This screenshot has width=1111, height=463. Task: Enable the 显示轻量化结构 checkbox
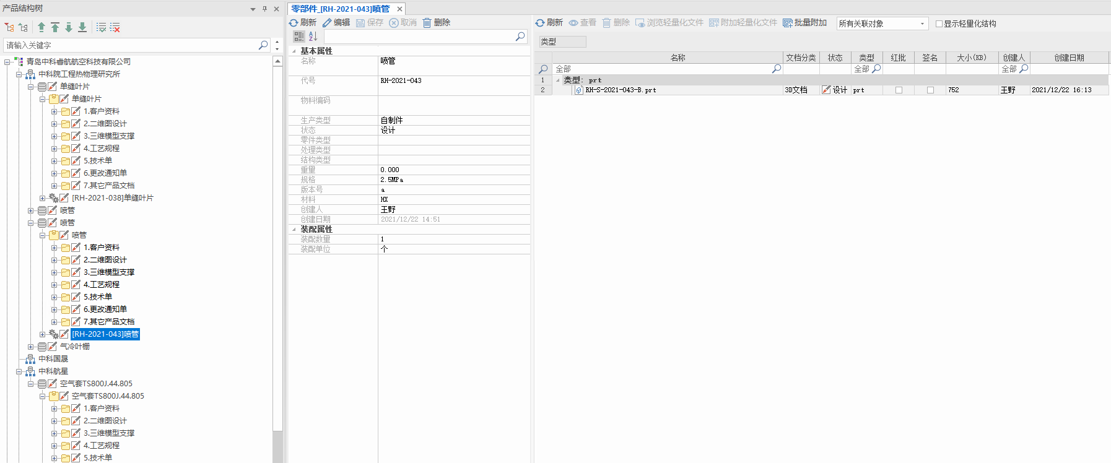pyautogui.click(x=939, y=24)
